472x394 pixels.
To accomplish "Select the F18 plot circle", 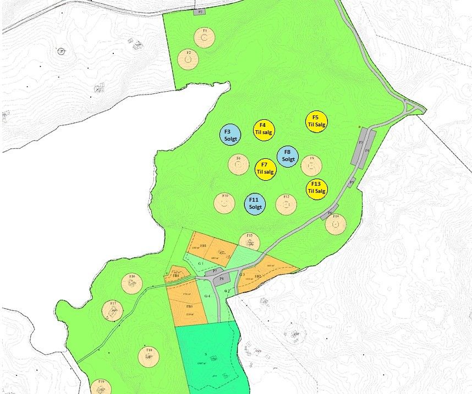I will [x=149, y=357].
